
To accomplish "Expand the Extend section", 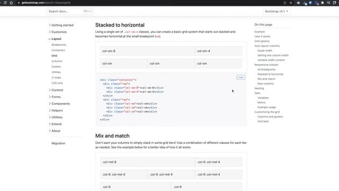I will 55,124.
